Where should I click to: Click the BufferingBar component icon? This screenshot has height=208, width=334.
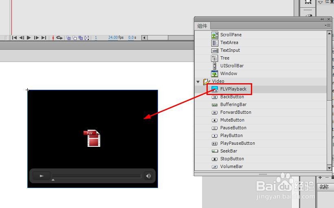pos(215,105)
